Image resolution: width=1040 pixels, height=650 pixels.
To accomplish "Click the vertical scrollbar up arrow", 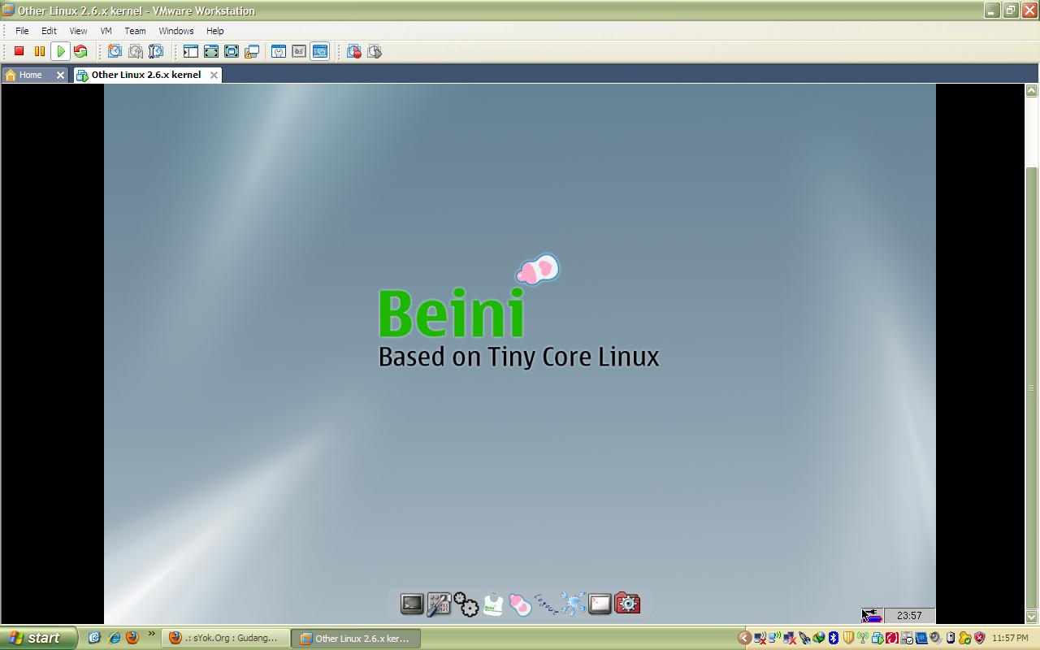I will pyautogui.click(x=1032, y=89).
